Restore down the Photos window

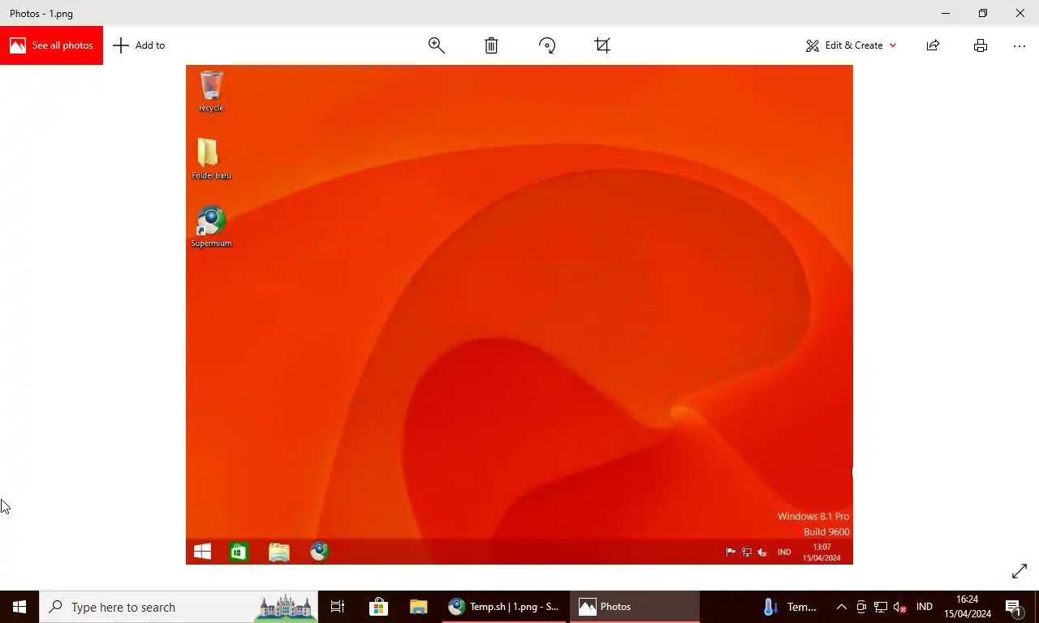click(983, 13)
